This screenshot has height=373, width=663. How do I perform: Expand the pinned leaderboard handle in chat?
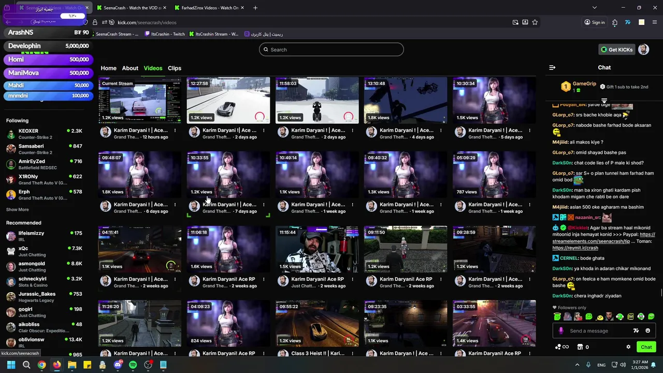(604, 101)
